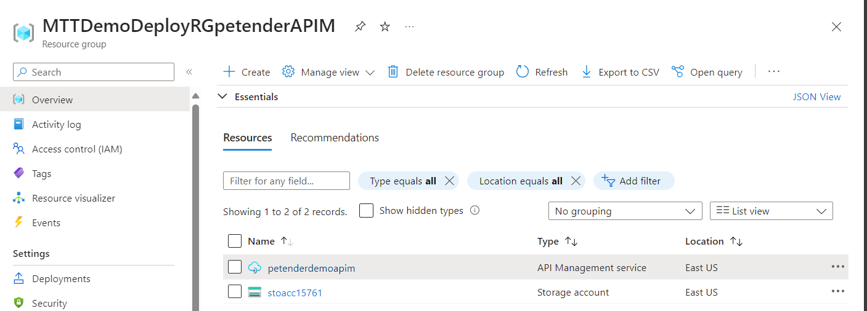Open the List view dropdown
Image resolution: width=867 pixels, height=311 pixels.
pos(771,211)
